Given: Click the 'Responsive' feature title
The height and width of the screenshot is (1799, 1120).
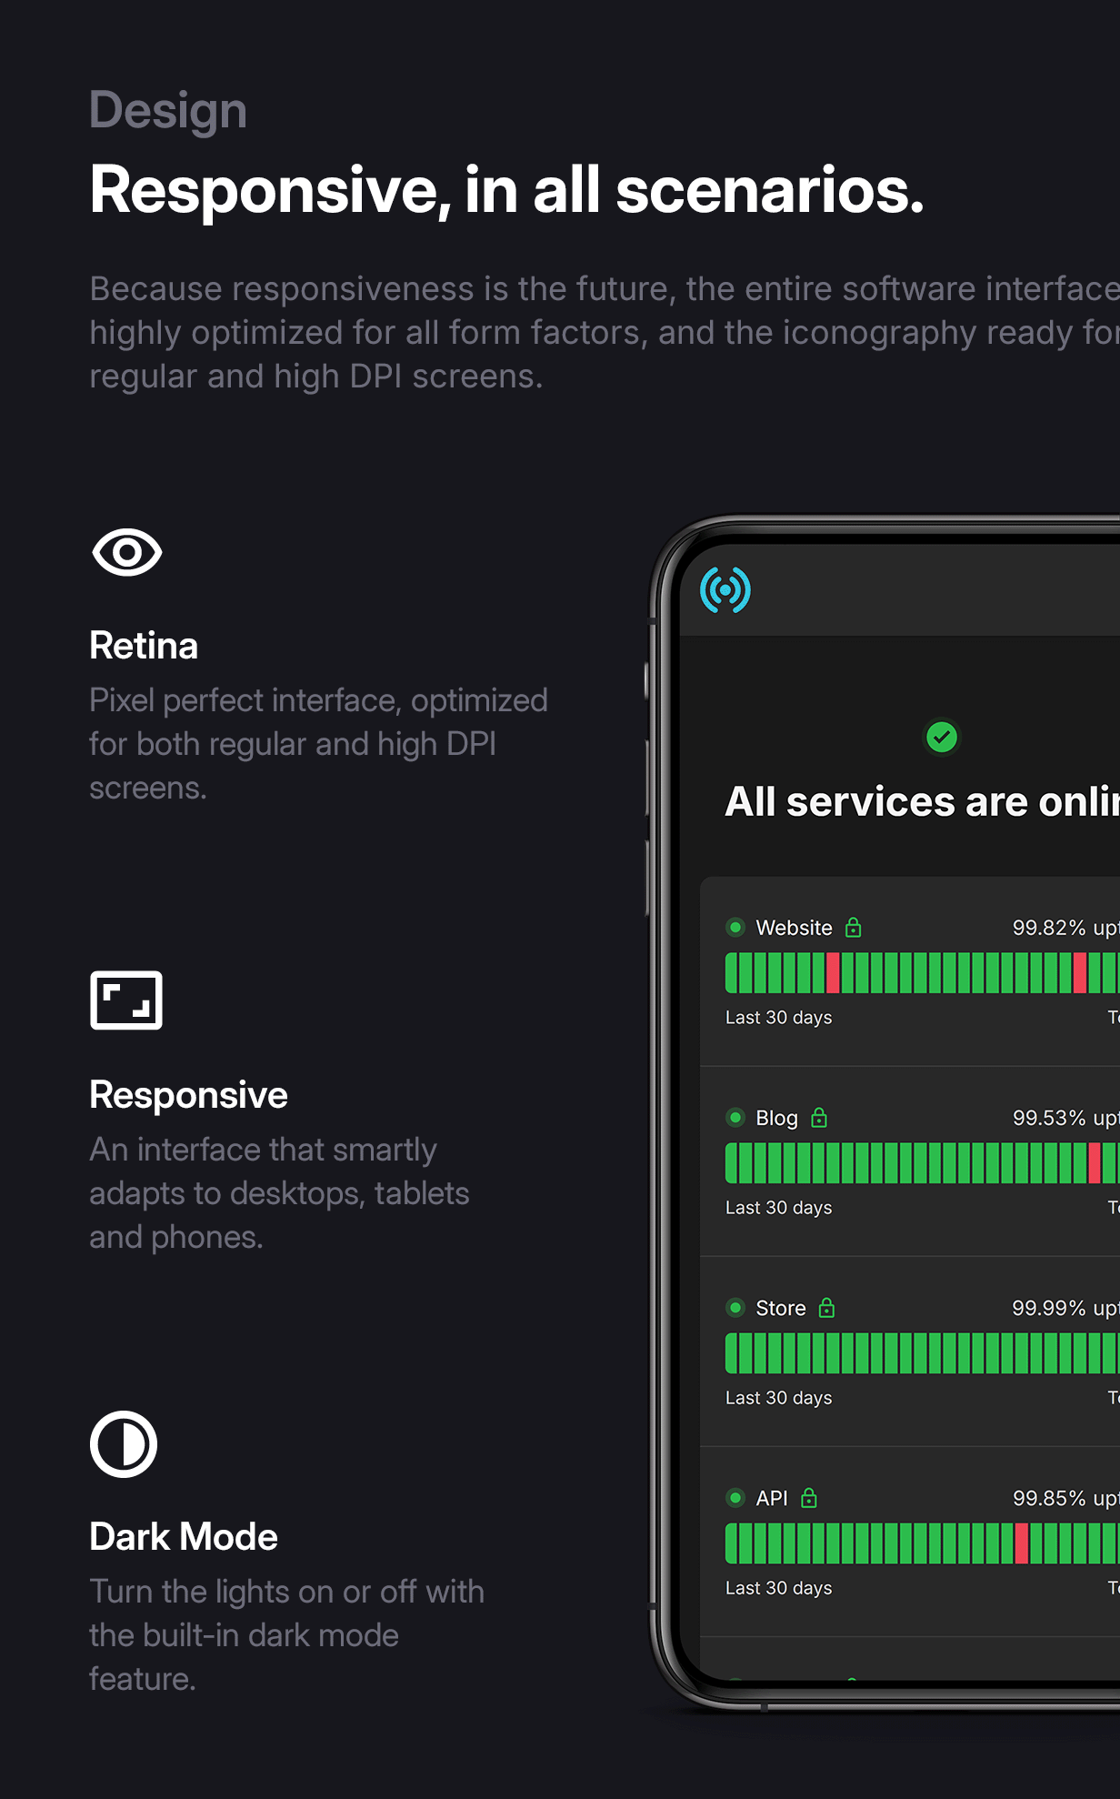Looking at the screenshot, I should [188, 1095].
